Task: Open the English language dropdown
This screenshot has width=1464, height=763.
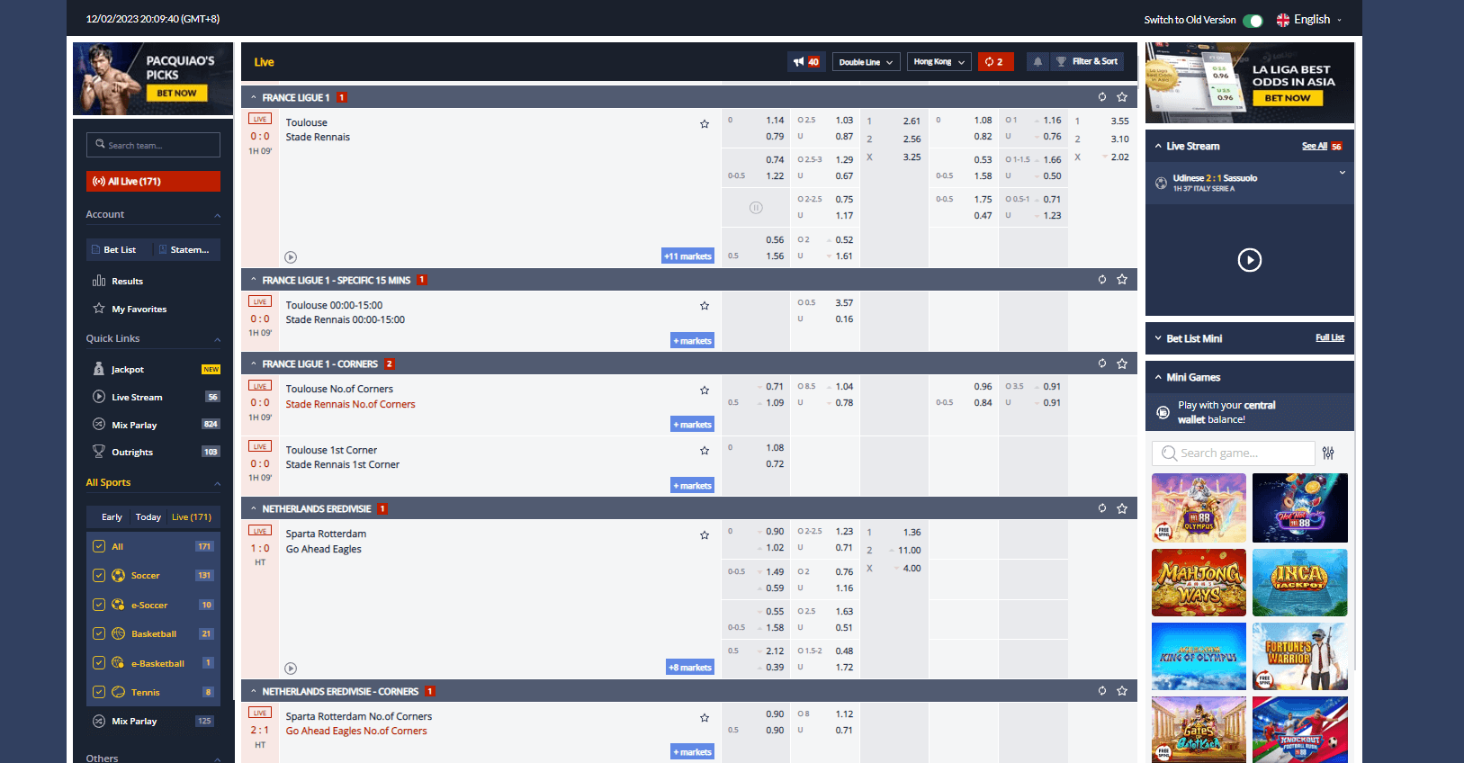Action: [1309, 20]
